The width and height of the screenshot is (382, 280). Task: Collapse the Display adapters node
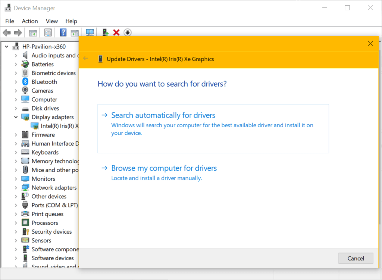click(16, 117)
